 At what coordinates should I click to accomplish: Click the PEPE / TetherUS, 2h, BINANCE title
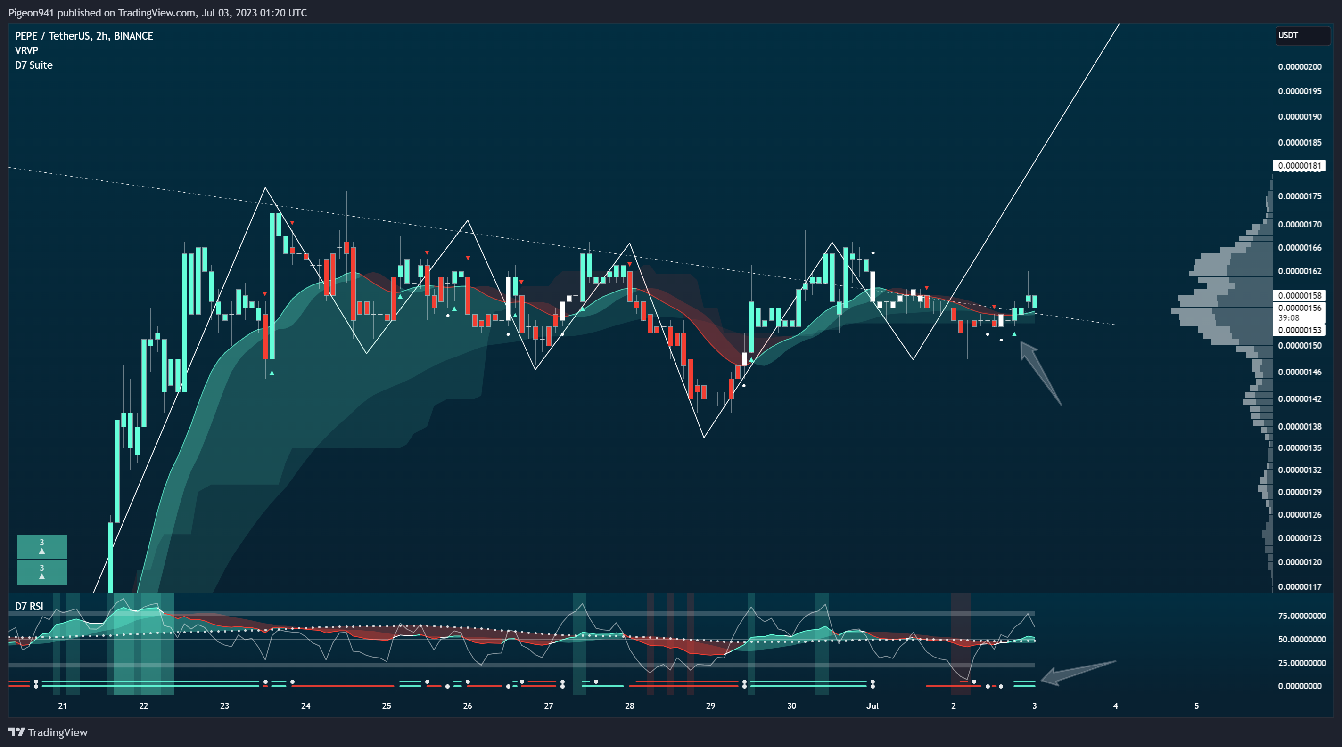point(84,36)
